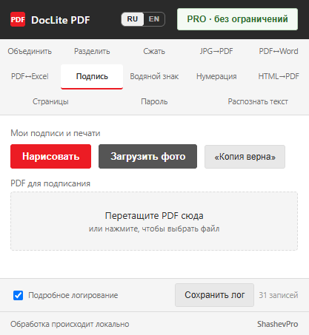Click the Сохранить лог button
The image size is (309, 335).
pyautogui.click(x=214, y=295)
